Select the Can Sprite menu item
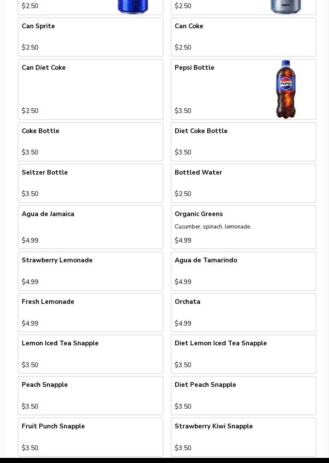 click(91, 37)
